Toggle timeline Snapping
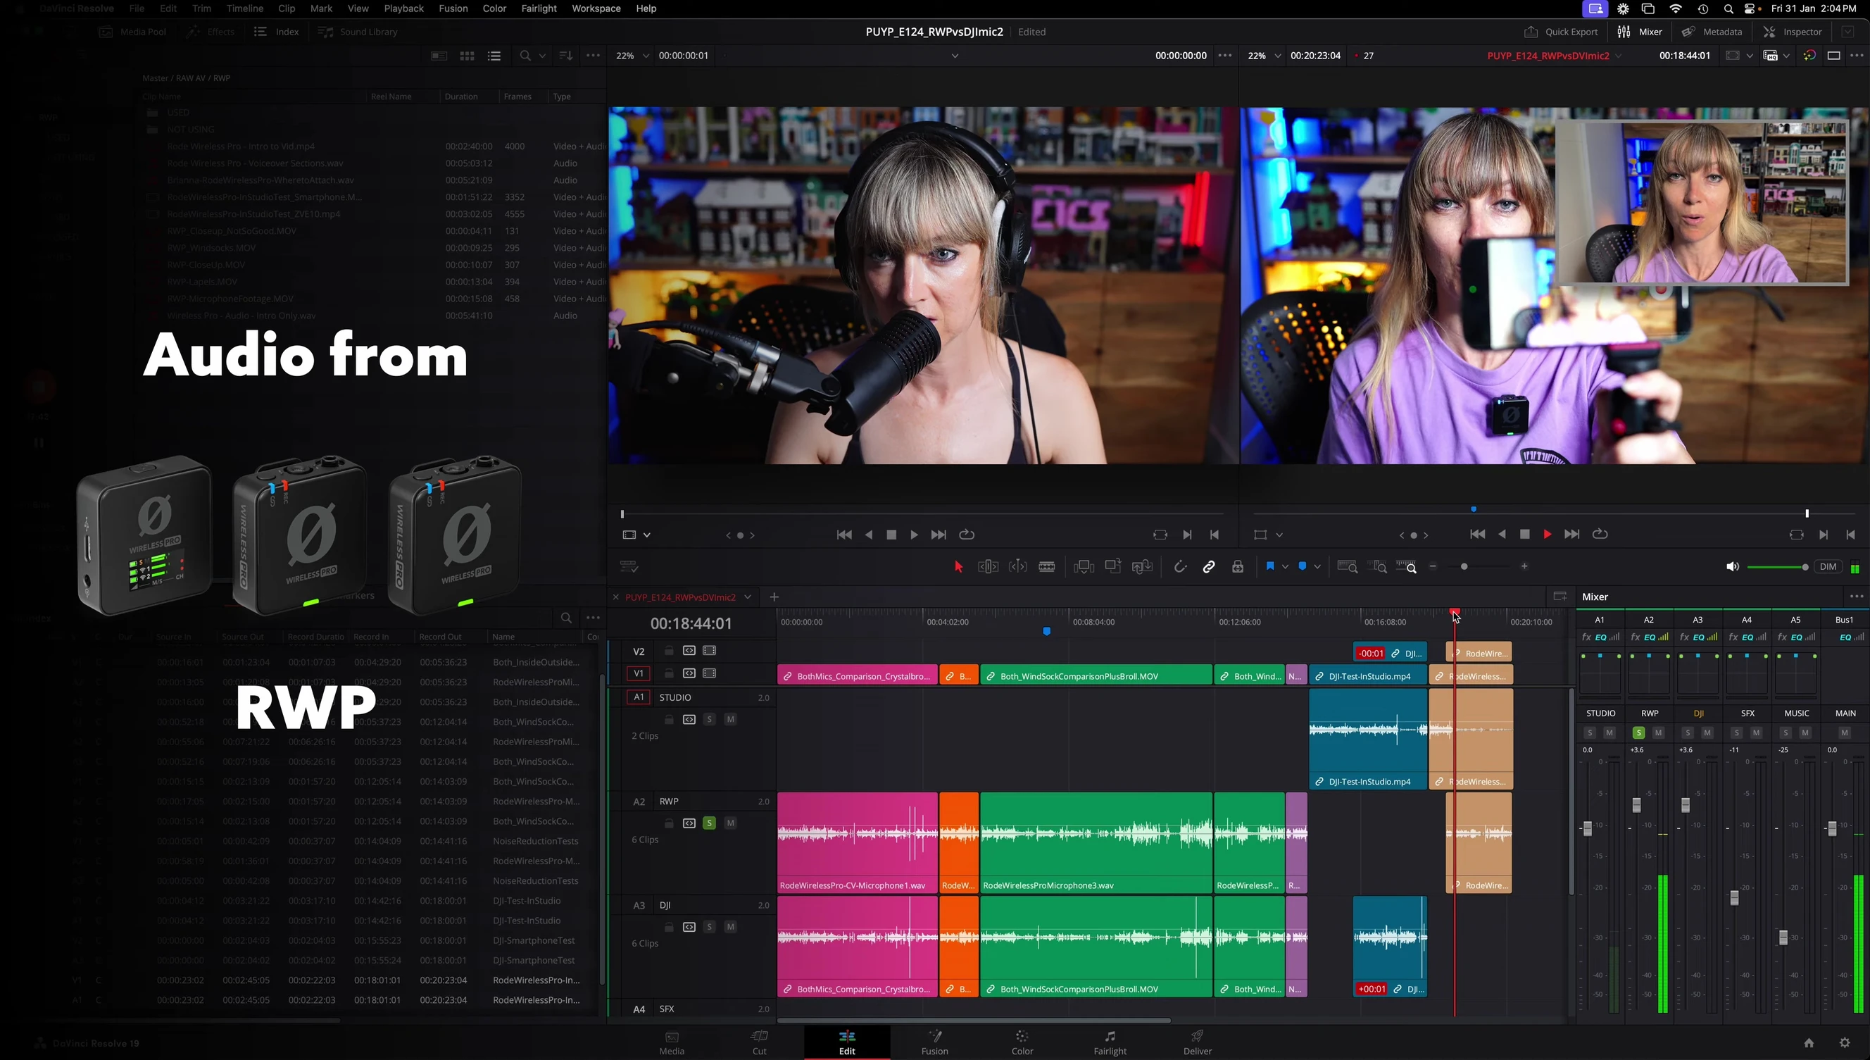1870x1060 pixels. (1179, 566)
